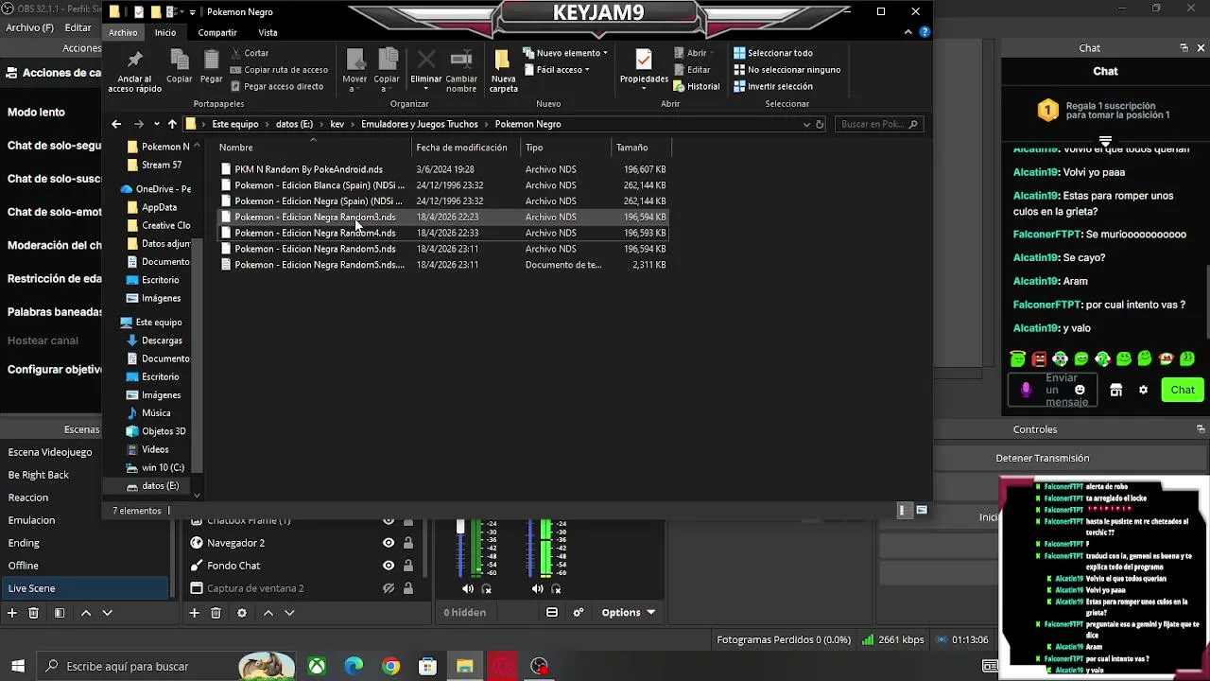
Task: Open the Nuevo elemento dropdown
Action: (565, 53)
